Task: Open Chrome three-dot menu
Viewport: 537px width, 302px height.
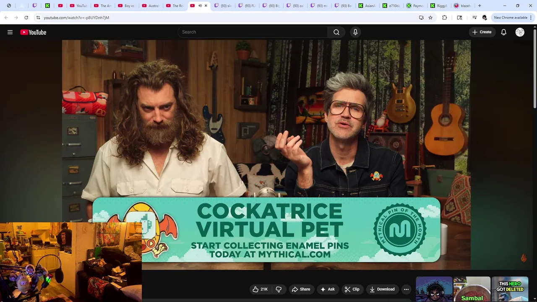Action: (x=531, y=18)
